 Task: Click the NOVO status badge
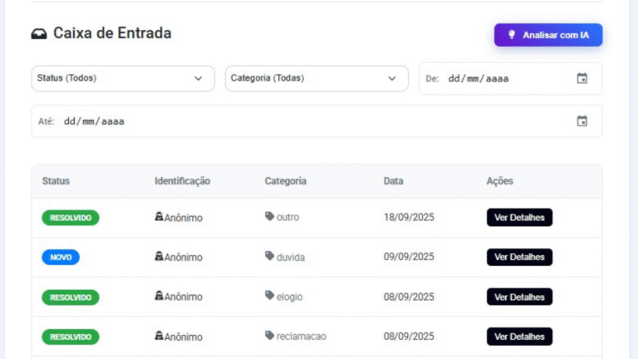tap(61, 258)
